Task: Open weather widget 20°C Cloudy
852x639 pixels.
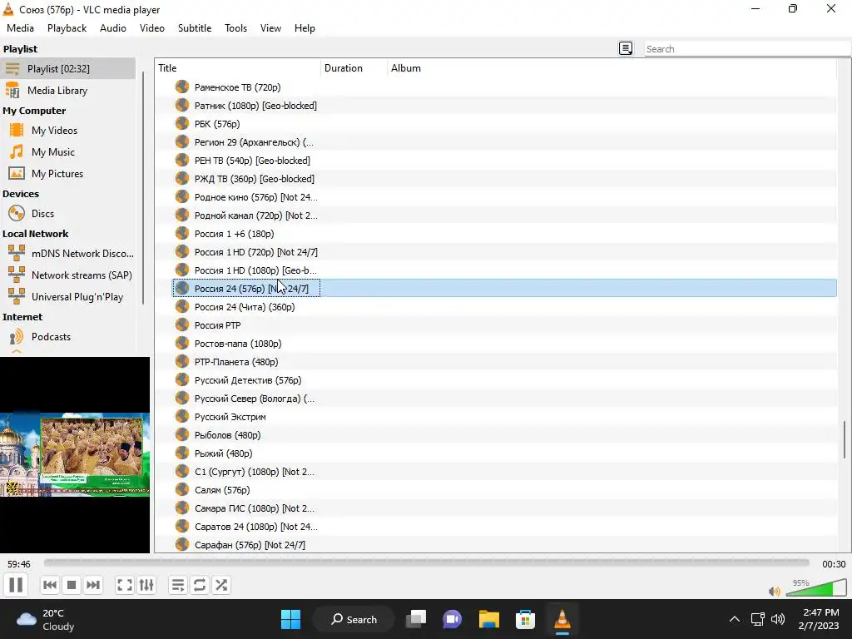Action: pos(46,619)
